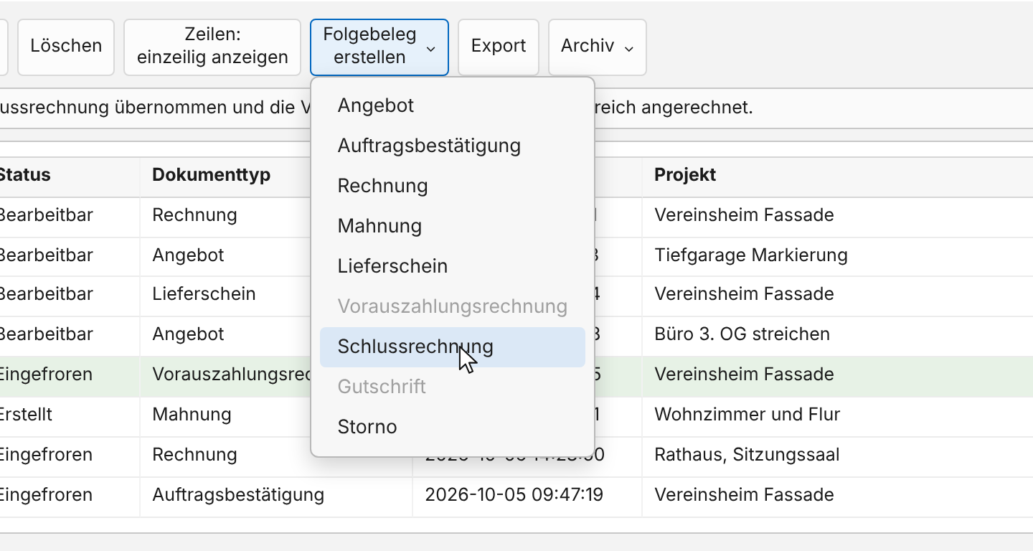Click the Status column header
The height and width of the screenshot is (551, 1033).
24,175
